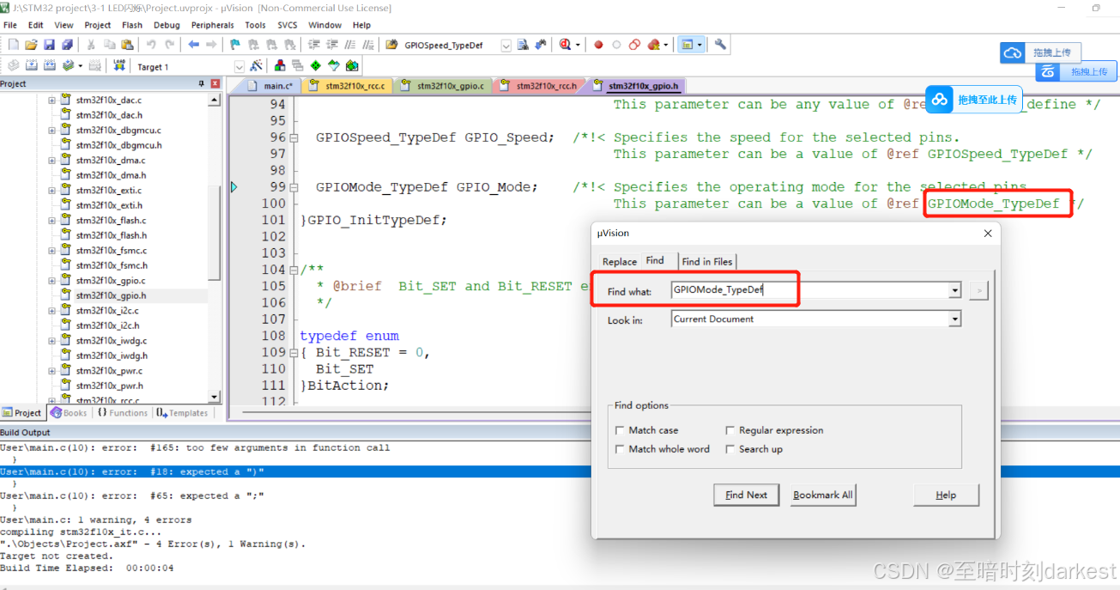Screen dimensions: 1120x590
Task: Click the Bookmark All button
Action: [x=823, y=495]
